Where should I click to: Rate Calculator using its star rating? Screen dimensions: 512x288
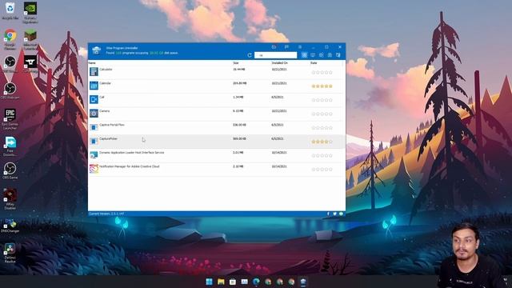[322, 73]
